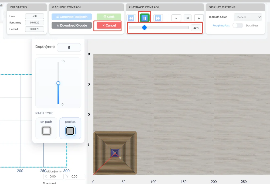Image resolution: width=270 pixels, height=184 pixels.
Task: Select the 'pocket' path type
Action: [x=70, y=128]
